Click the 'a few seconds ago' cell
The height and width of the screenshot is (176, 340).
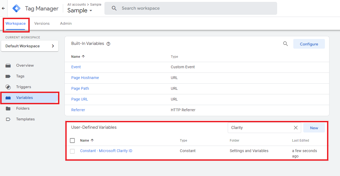(304, 153)
